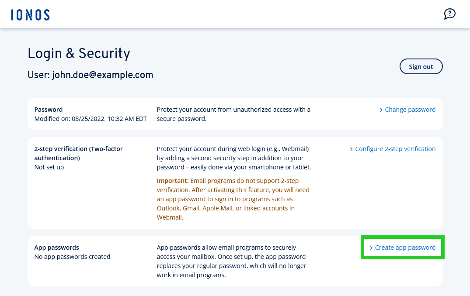Click the chevron beside Configure 2-step verification
This screenshot has height=296, width=470.
tap(351, 149)
